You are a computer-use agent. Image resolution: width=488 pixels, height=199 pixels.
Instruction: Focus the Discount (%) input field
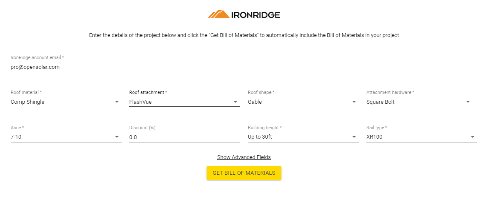(x=184, y=137)
